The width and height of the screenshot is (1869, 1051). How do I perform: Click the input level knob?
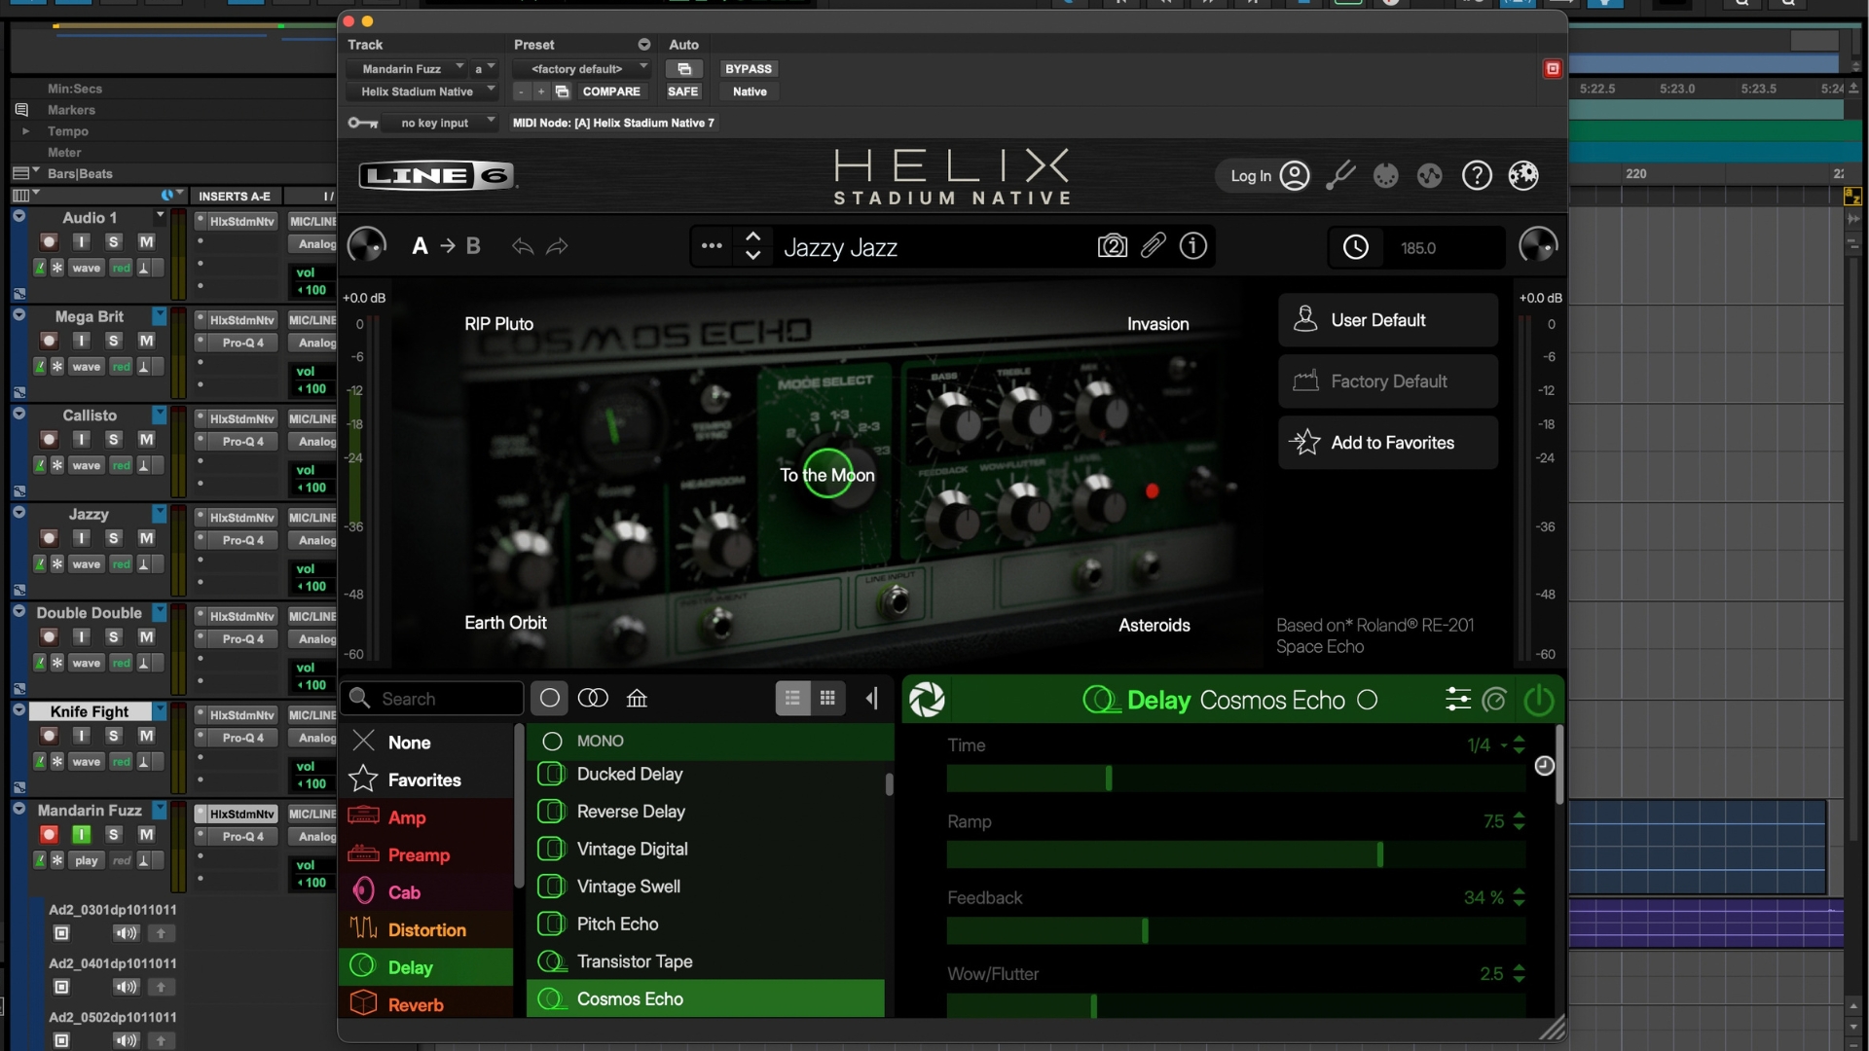click(x=367, y=244)
